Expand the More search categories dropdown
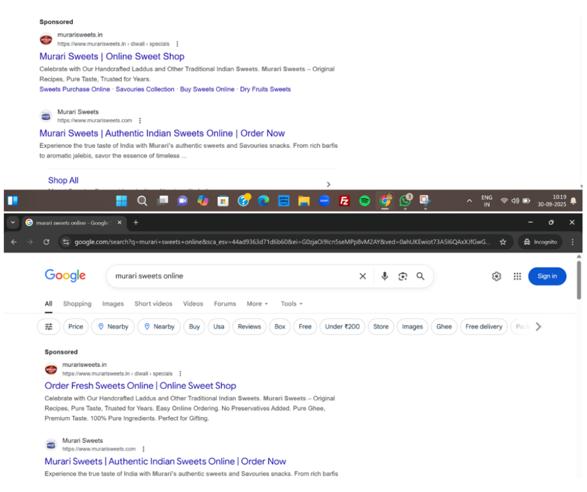This screenshot has height=492, width=587. tap(257, 303)
